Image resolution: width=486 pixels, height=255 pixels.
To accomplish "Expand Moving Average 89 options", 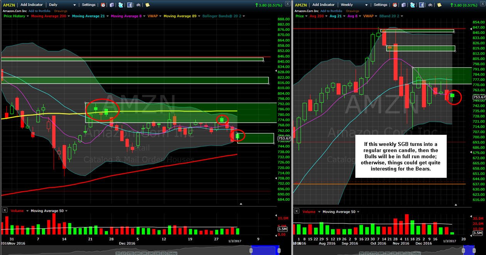I will (x=199, y=16).
